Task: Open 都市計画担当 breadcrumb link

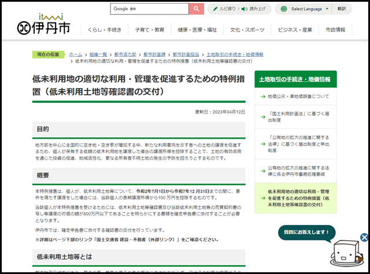Action: [186, 54]
